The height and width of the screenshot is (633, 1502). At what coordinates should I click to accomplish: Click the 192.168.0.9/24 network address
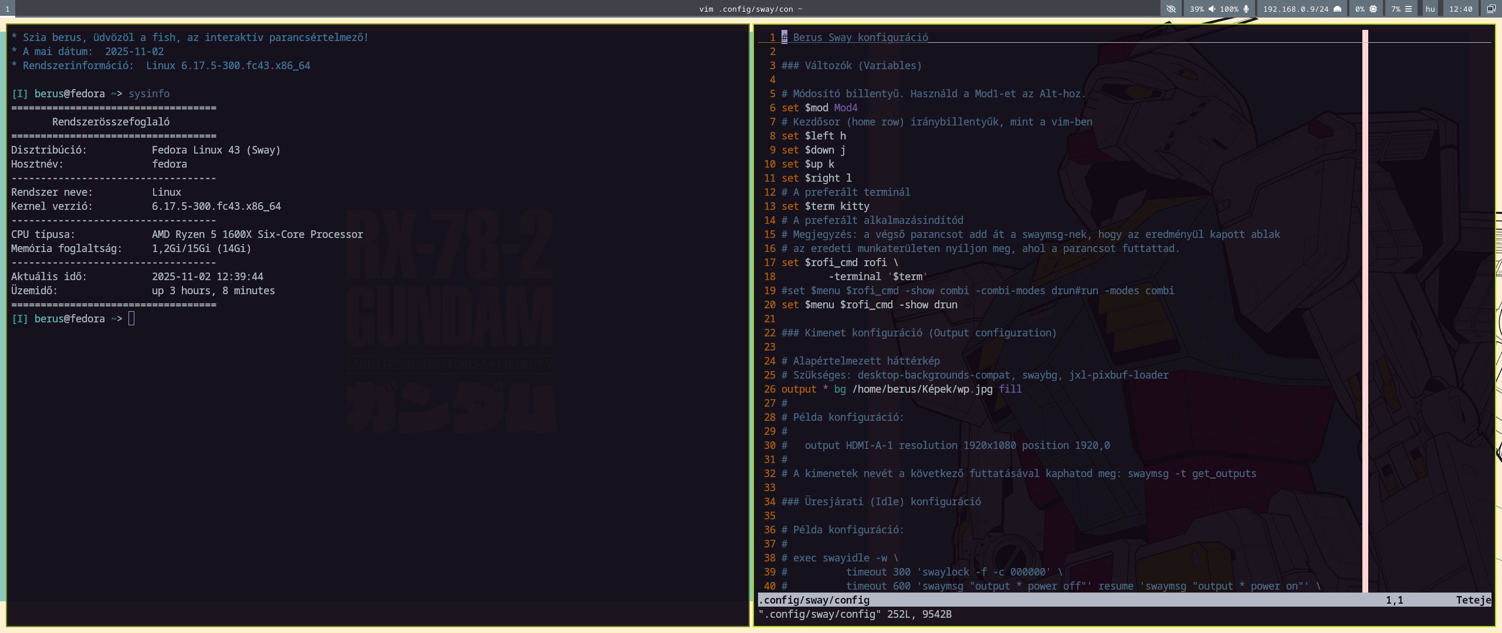point(1295,9)
